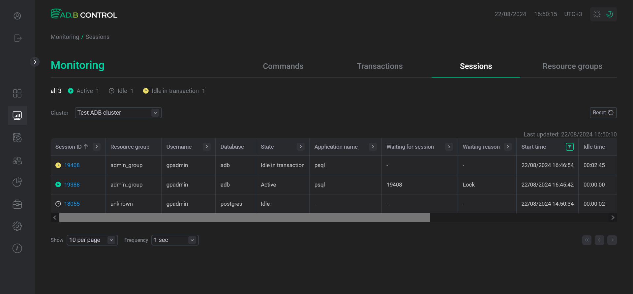Open the users group icon in sidebar
Viewport: 633px width, 294px height.
click(x=17, y=161)
